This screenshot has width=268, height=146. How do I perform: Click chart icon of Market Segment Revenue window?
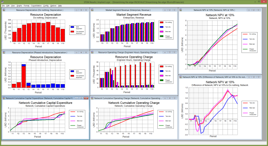92,10
